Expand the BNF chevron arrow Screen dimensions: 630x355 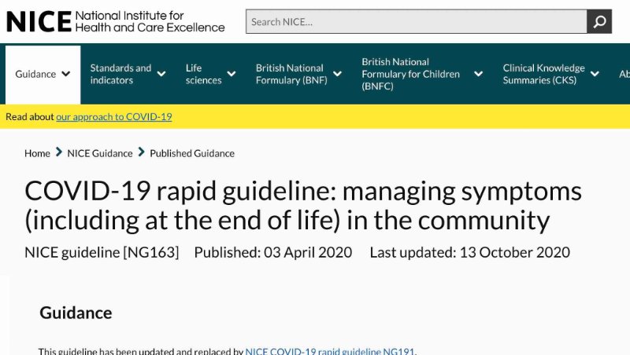pyautogui.click(x=338, y=74)
